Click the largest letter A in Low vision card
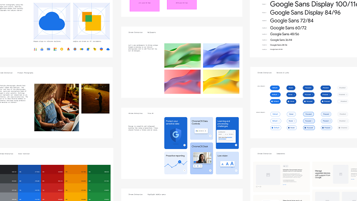 pos(232,163)
